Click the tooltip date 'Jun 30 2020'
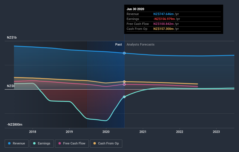The height and width of the screenshot is (152, 239). click(135, 9)
